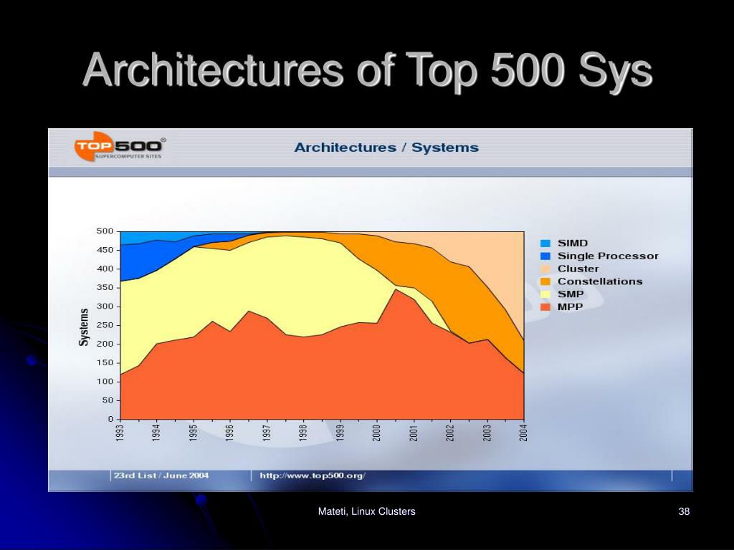This screenshot has height=550, width=734.
Task: Click the SIMD legend color square
Action: tap(545, 243)
